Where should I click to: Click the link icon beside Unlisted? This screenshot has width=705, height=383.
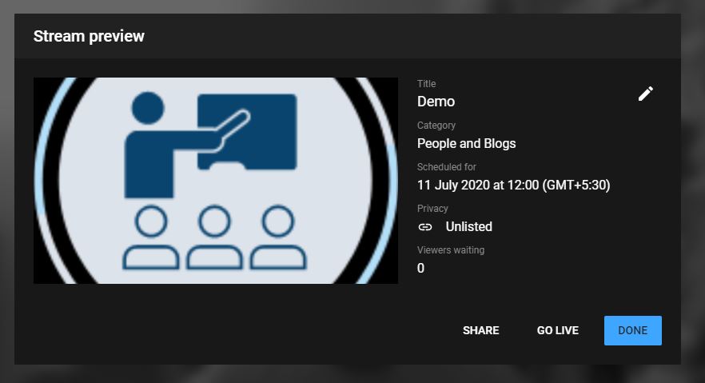click(425, 227)
